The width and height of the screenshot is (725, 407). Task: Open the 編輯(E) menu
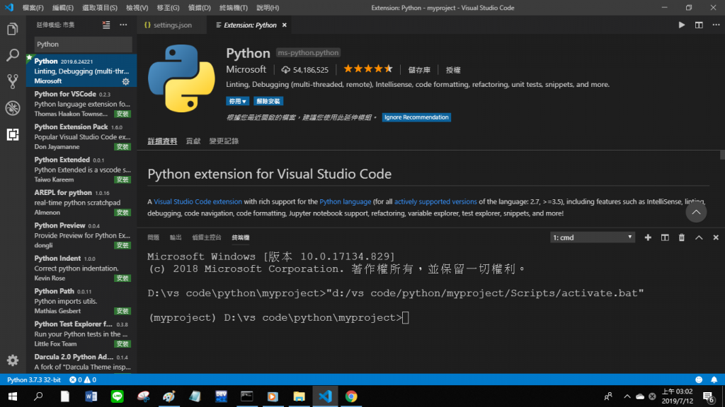pos(63,8)
